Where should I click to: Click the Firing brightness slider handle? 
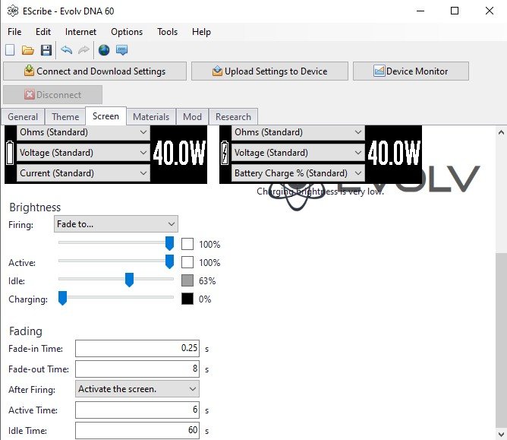[x=169, y=243]
